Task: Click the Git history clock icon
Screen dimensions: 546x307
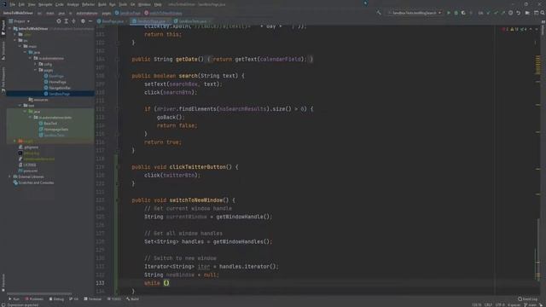Action: tap(510, 13)
